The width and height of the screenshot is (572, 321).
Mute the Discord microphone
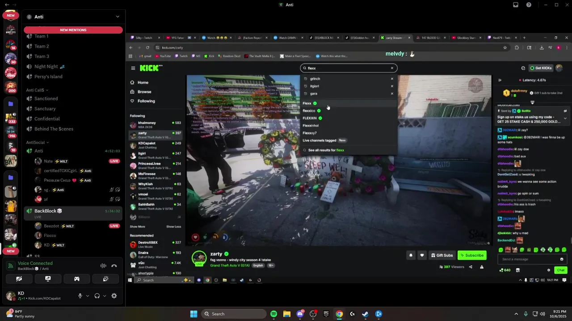point(80,296)
